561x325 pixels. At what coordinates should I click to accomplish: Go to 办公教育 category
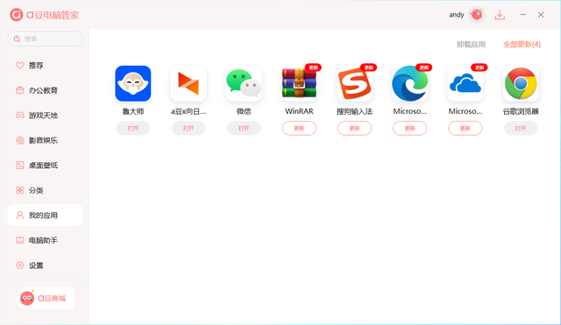click(x=45, y=90)
